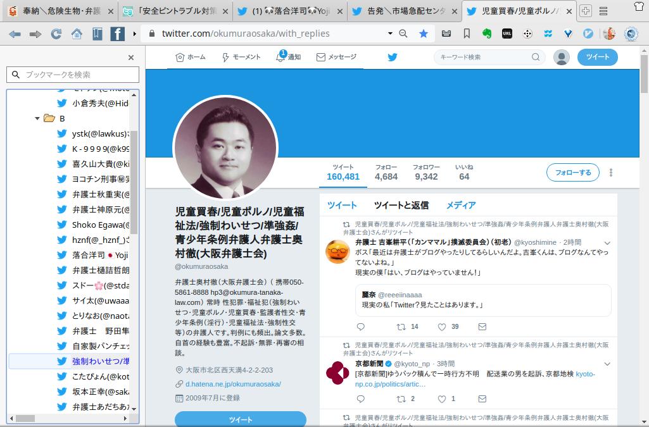Switch to the 奉納＼危険生物 browser tab
The height and width of the screenshot is (427, 649).
[60, 11]
